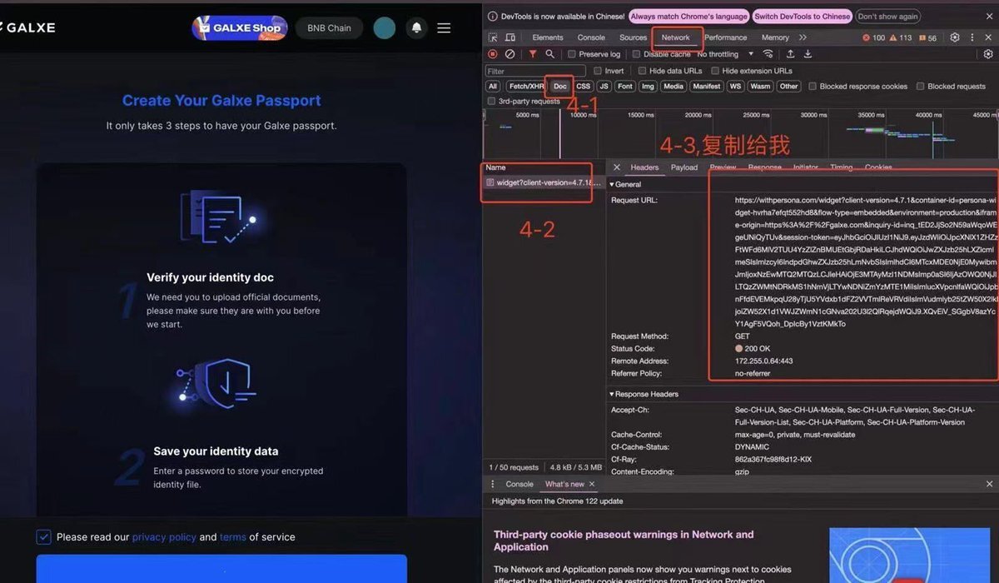Open network conditions wifi icon
This screenshot has height=583, width=999.
[x=768, y=54]
